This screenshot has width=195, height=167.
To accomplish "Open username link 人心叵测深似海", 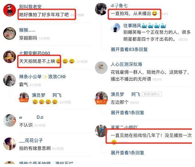I will (126, 64).
